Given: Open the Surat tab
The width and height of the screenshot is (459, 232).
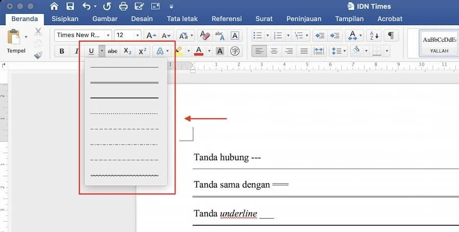Looking at the screenshot, I should (264, 19).
